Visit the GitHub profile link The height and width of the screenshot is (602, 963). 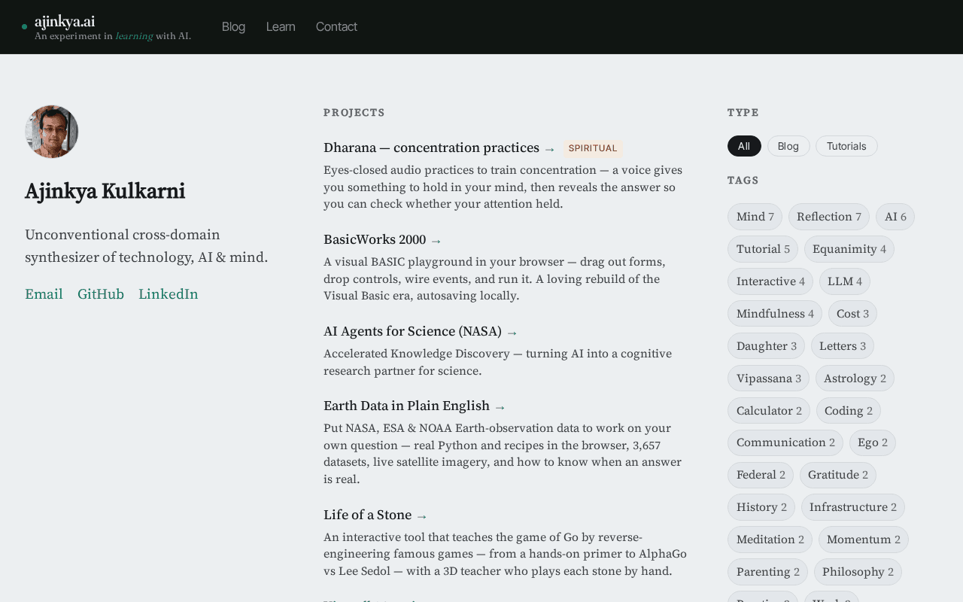pos(101,294)
